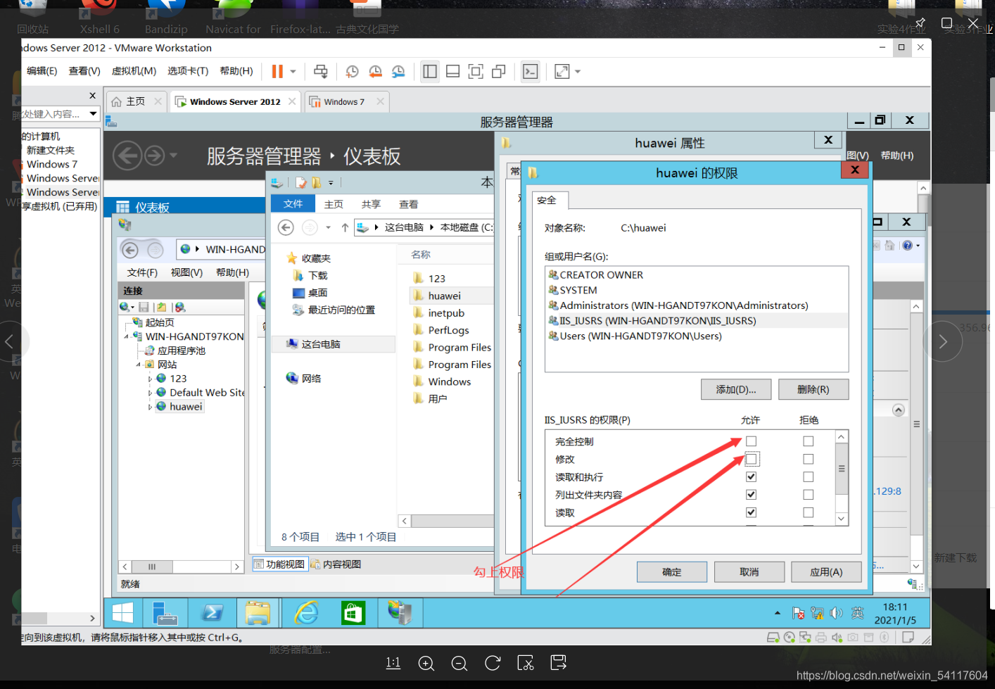Click the image viewer zoom in icon
995x689 pixels.
point(426,663)
